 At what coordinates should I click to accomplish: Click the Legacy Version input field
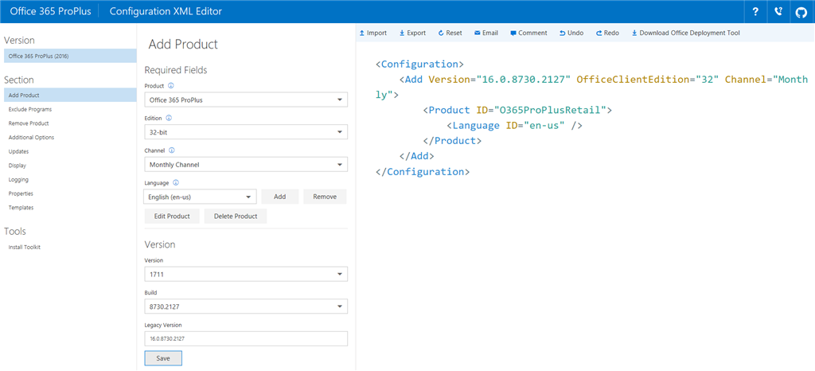246,339
